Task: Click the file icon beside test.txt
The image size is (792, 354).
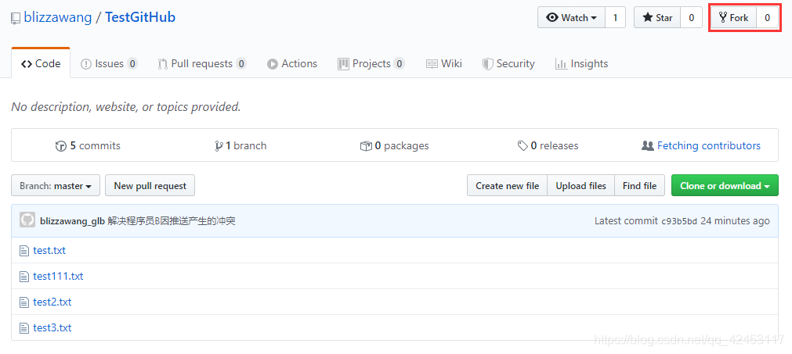Action: (x=24, y=251)
